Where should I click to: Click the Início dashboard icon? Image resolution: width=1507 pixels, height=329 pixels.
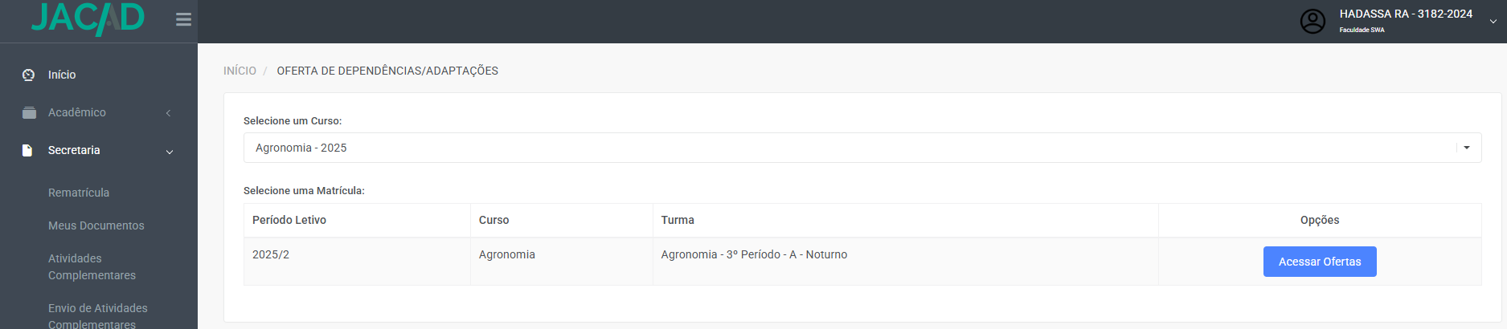coord(29,75)
